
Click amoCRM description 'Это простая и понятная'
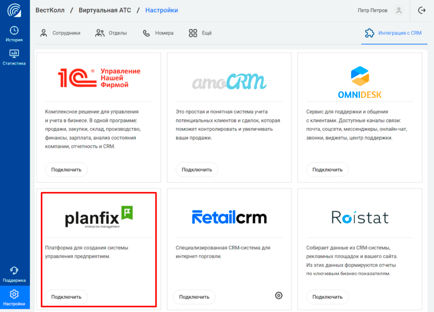pyautogui.click(x=228, y=125)
